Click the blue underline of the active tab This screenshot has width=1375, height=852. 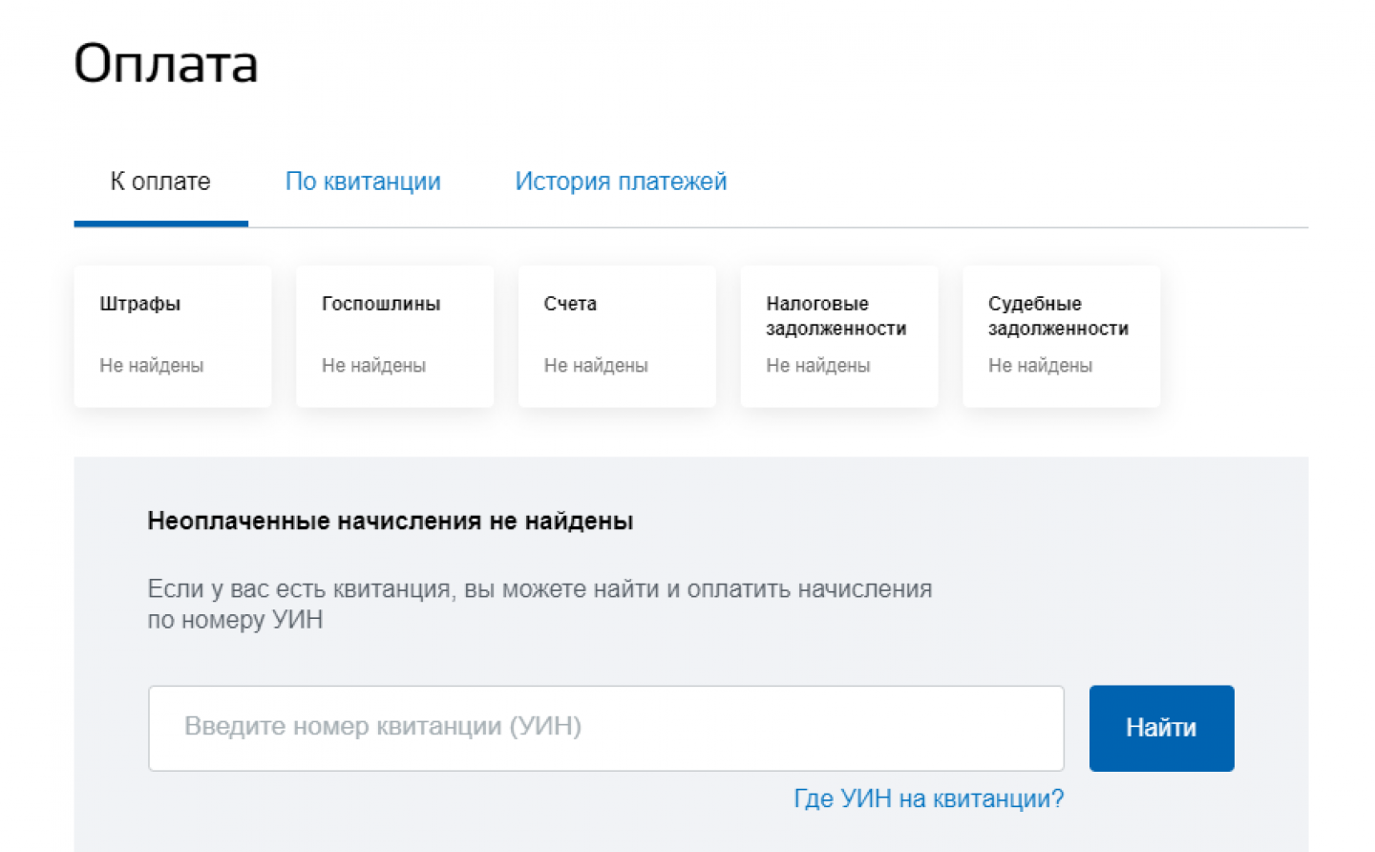pos(160,224)
